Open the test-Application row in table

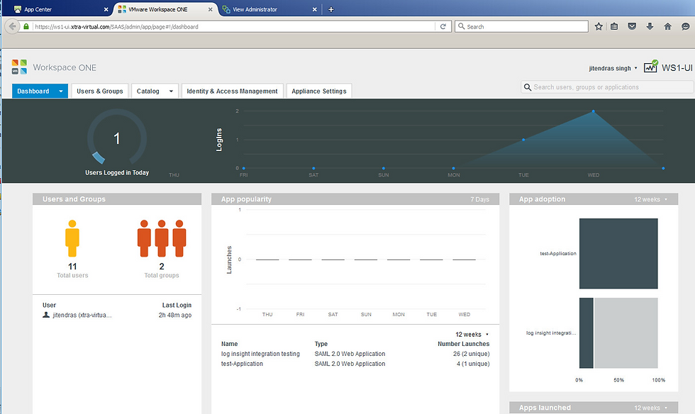[355, 364]
